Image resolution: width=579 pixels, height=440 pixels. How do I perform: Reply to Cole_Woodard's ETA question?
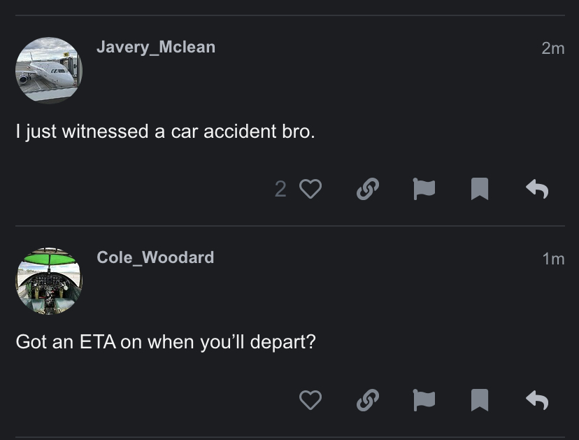536,400
